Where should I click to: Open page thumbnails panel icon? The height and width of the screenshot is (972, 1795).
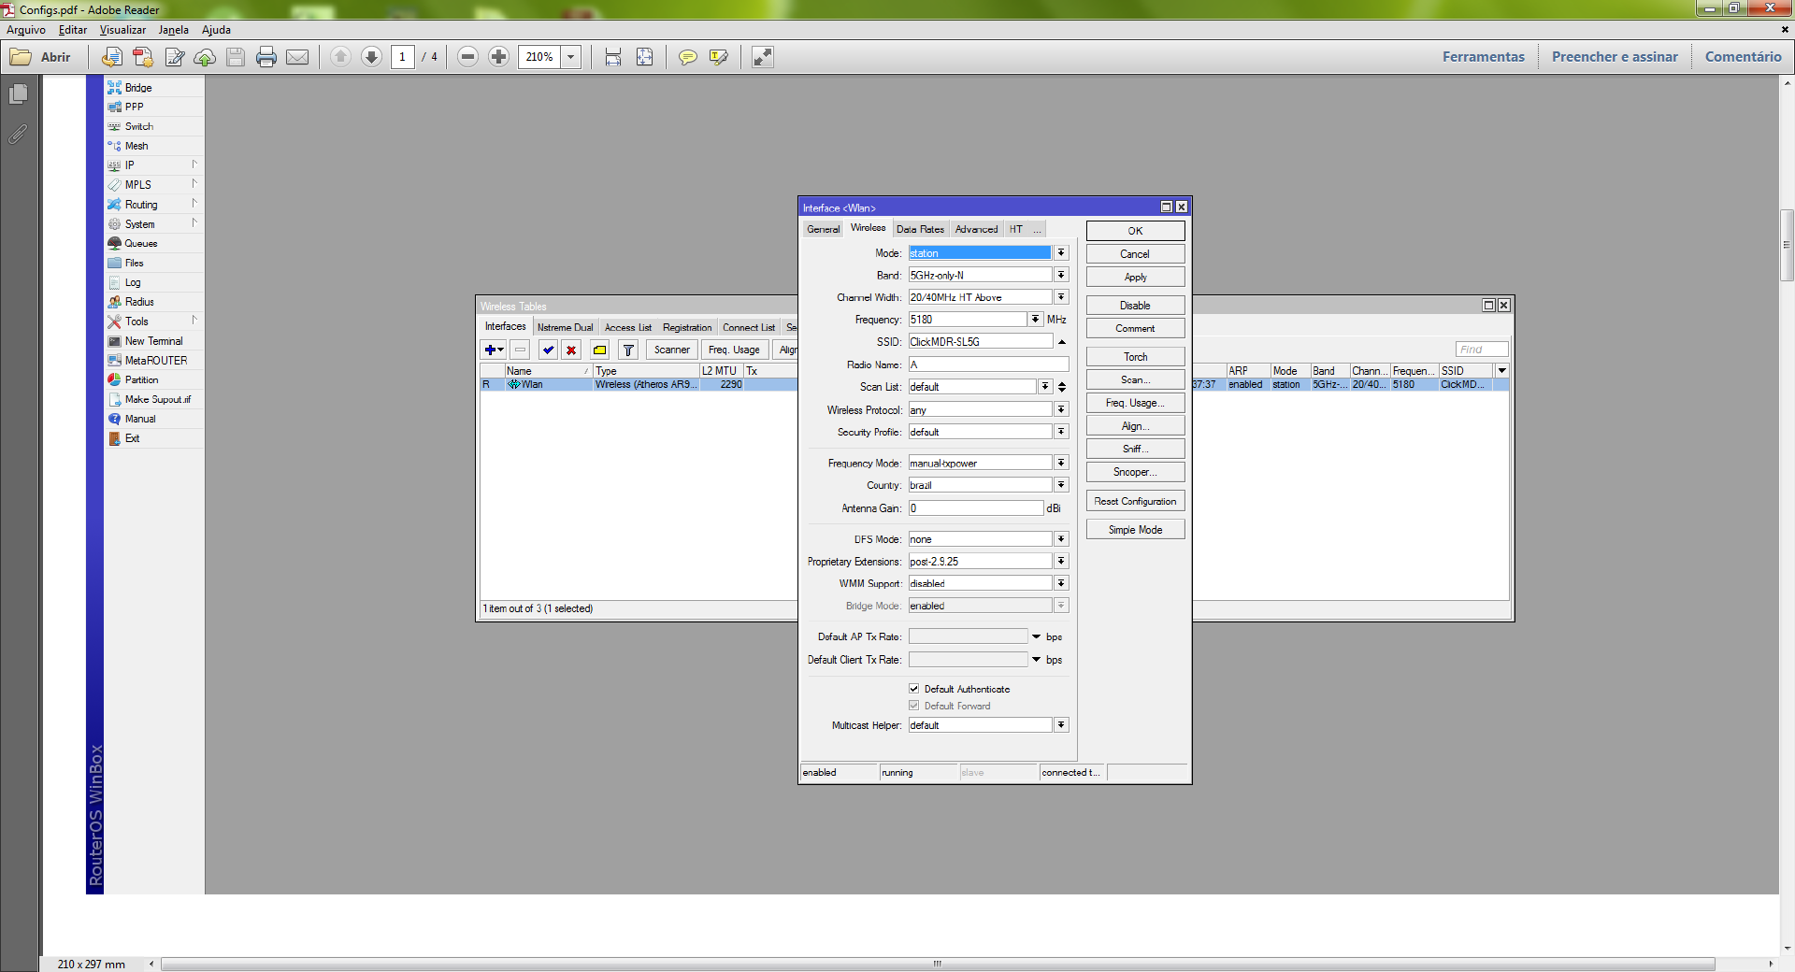tap(18, 94)
